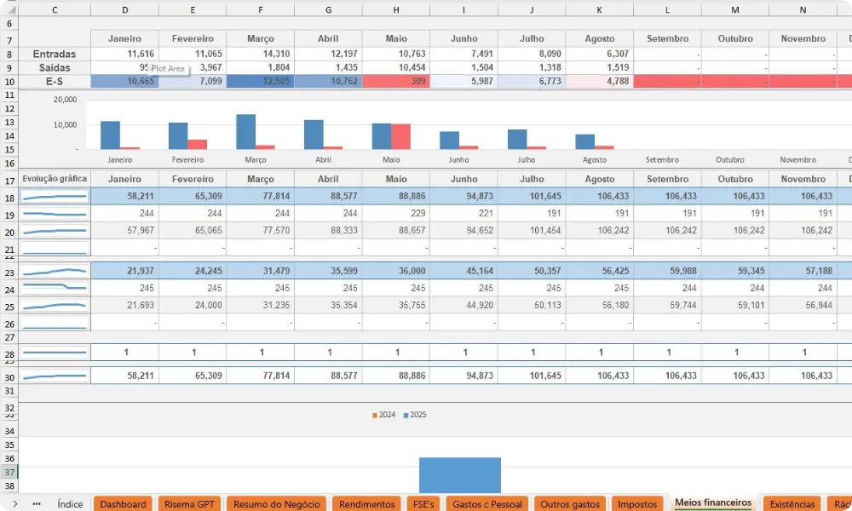Open the Gastos c Pessoal tab
852x511 pixels.
486,503
